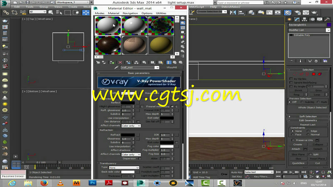Open Firefox from the taskbar
Viewport: 333px width, 187px height.
pyautogui.click(x=44, y=183)
